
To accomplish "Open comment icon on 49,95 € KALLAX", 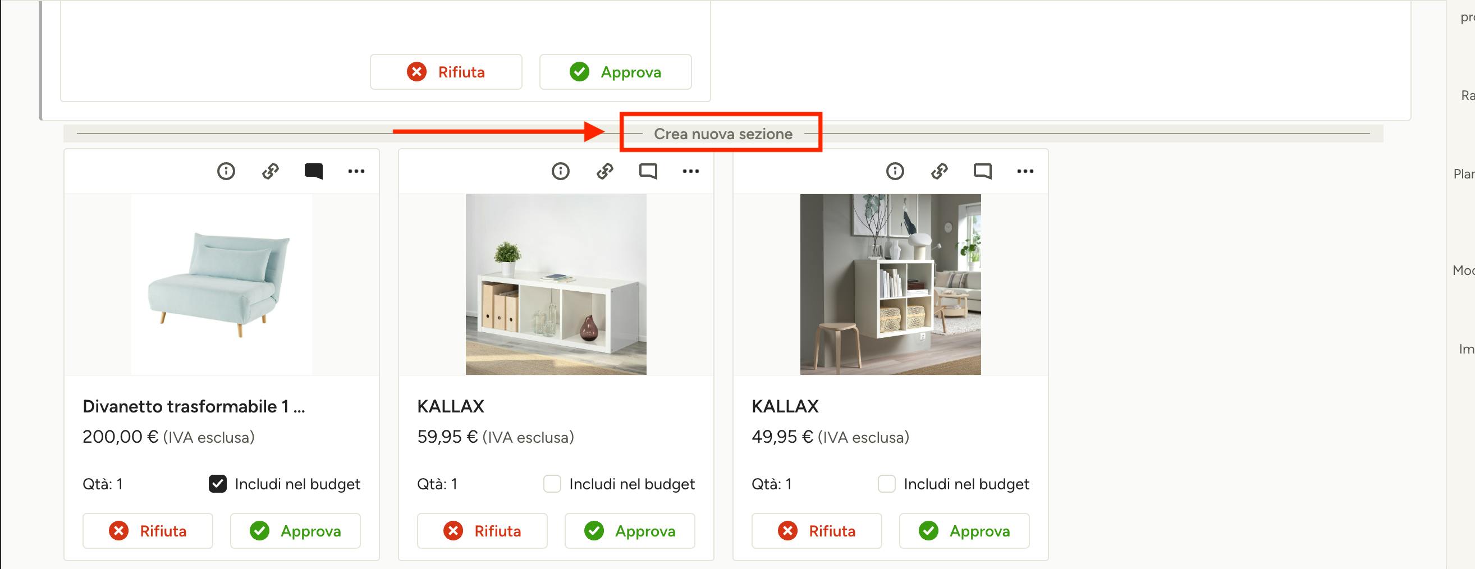I will tap(982, 171).
